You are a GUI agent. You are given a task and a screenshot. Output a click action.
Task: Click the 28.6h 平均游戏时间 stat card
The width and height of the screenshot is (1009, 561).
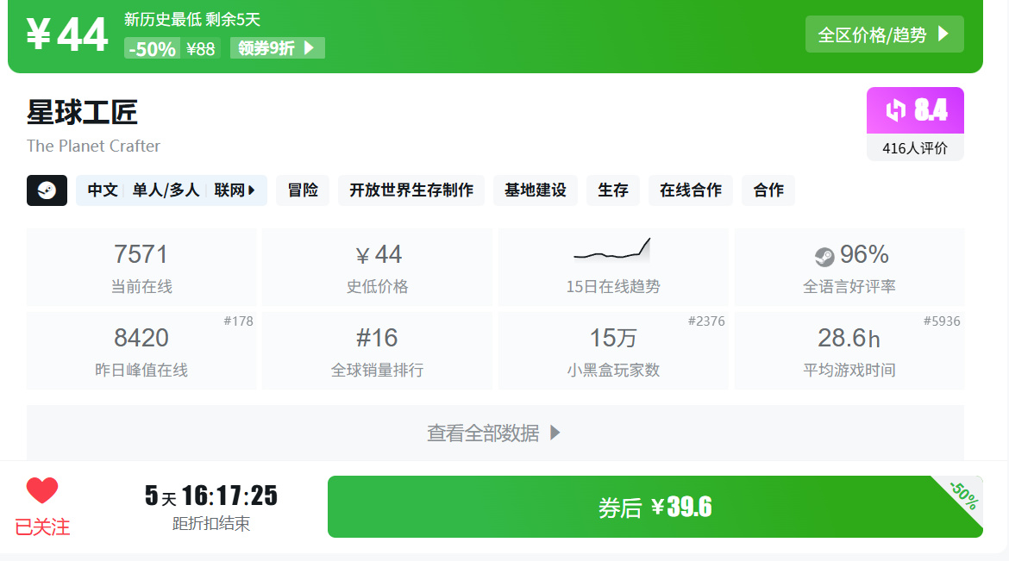pos(849,351)
